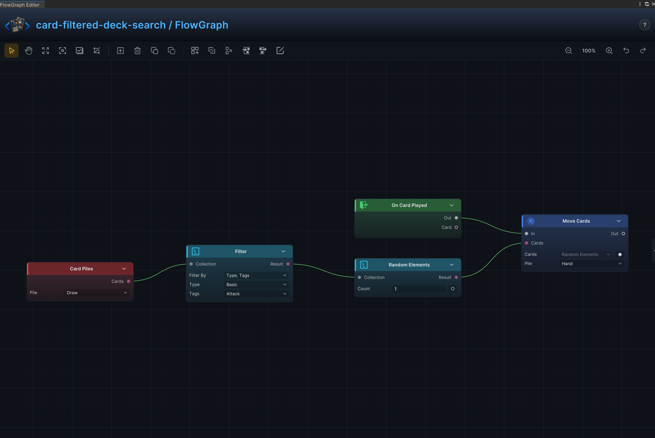Click the Filter node title
This screenshot has height=438, width=655.
[241, 251]
